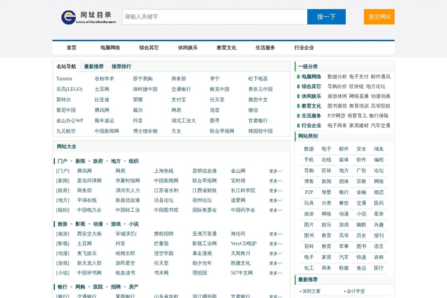The height and width of the screenshot is (298, 447).
Task: Click 更多>> in the [小说] row
Action: (x=276, y=273)
